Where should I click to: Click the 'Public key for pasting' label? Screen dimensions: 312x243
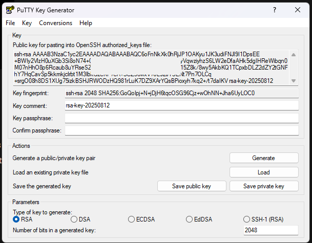[x=82, y=45]
